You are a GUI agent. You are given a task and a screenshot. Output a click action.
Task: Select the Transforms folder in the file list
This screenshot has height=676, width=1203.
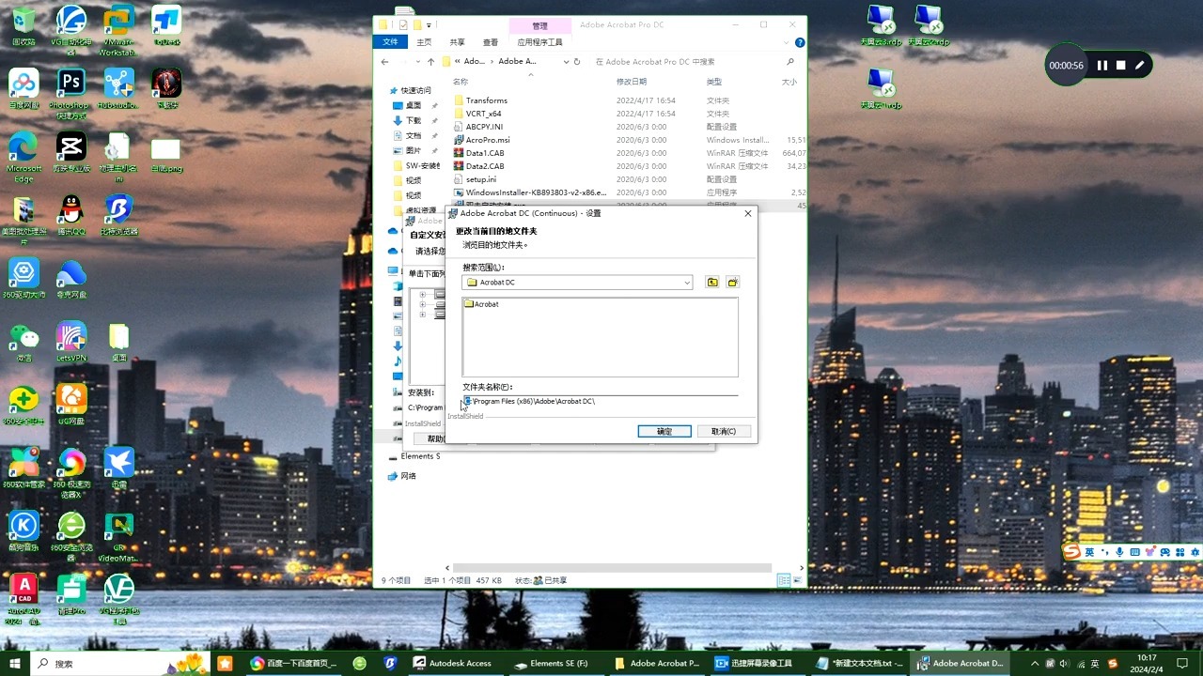coord(486,100)
